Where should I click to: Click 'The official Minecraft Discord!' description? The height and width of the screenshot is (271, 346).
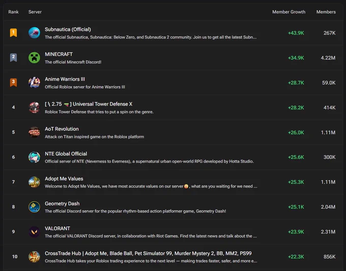click(x=73, y=62)
